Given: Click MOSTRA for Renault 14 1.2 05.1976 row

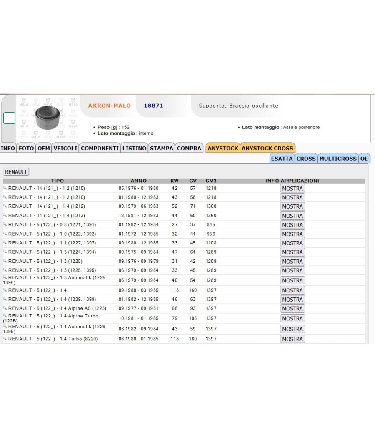Looking at the screenshot, I should pos(292,188).
